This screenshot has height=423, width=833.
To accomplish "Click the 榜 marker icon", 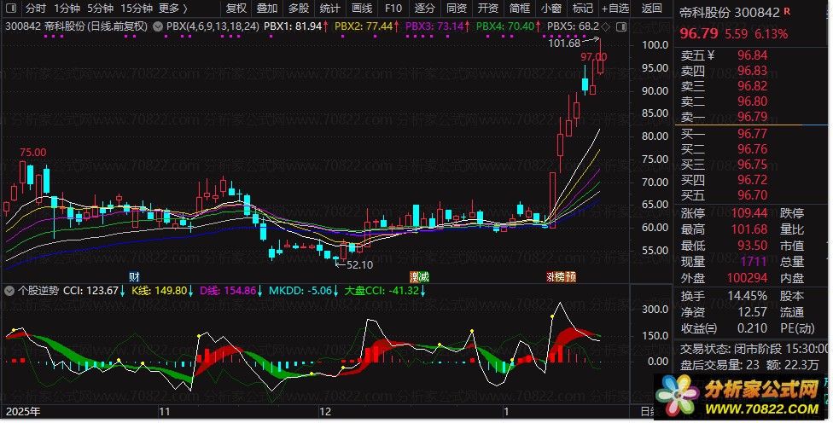I will [561, 276].
